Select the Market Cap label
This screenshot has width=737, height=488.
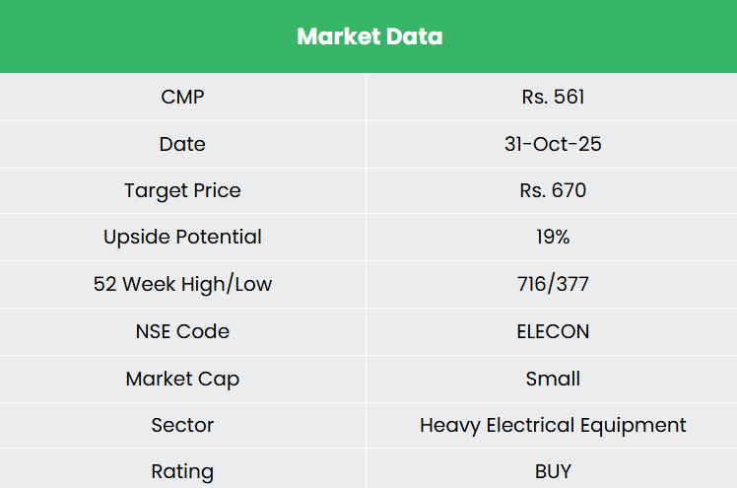[182, 379]
